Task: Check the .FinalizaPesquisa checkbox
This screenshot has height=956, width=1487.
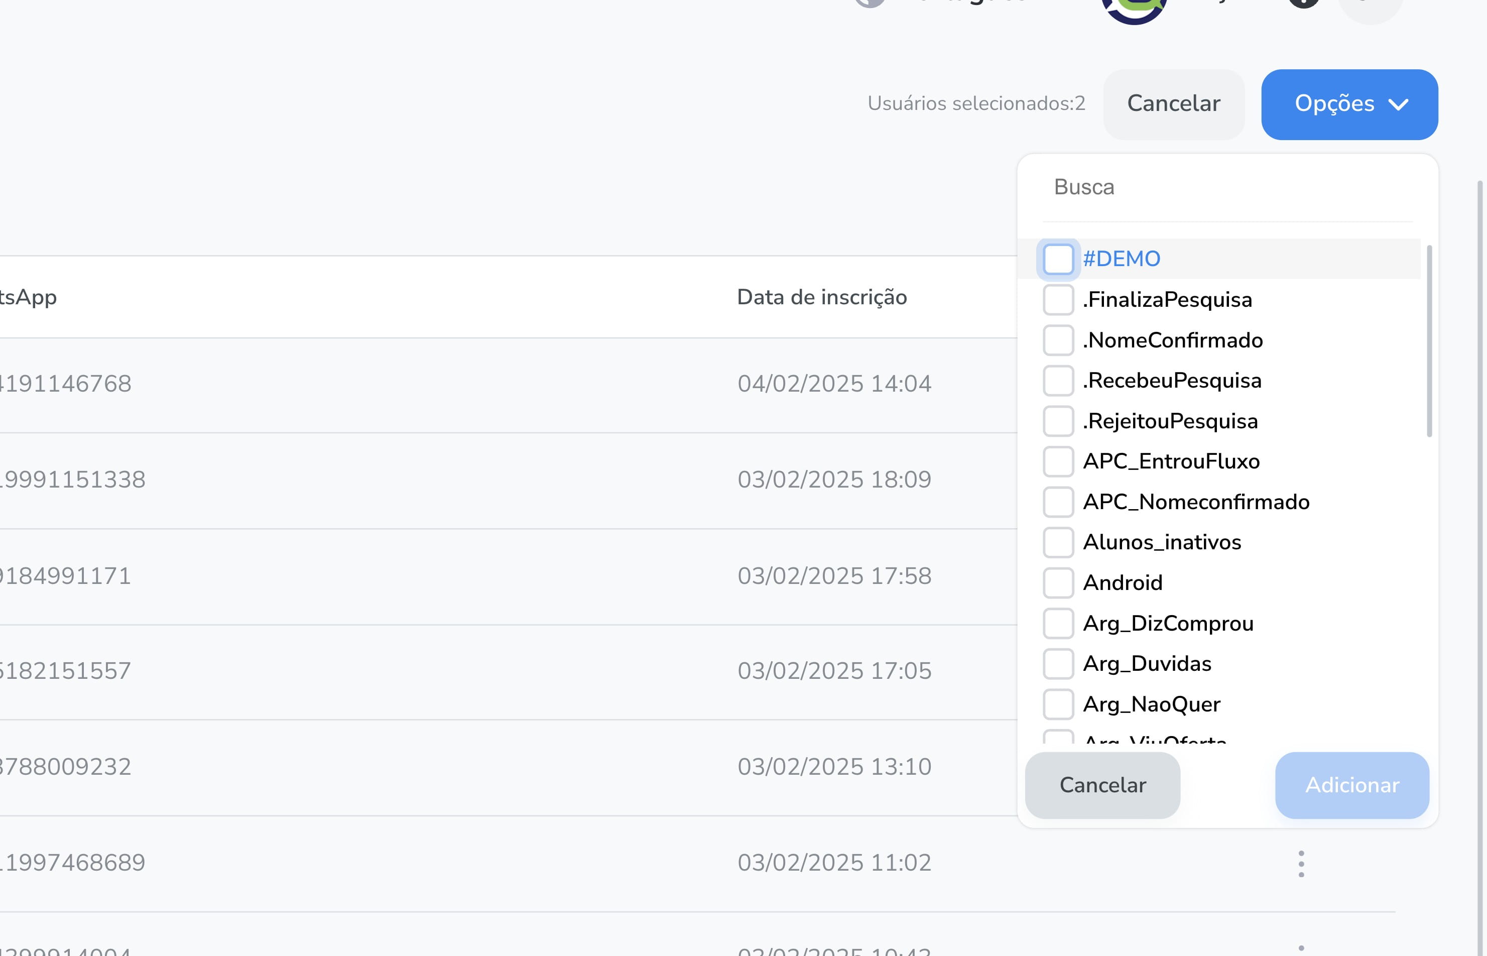Action: 1058,300
